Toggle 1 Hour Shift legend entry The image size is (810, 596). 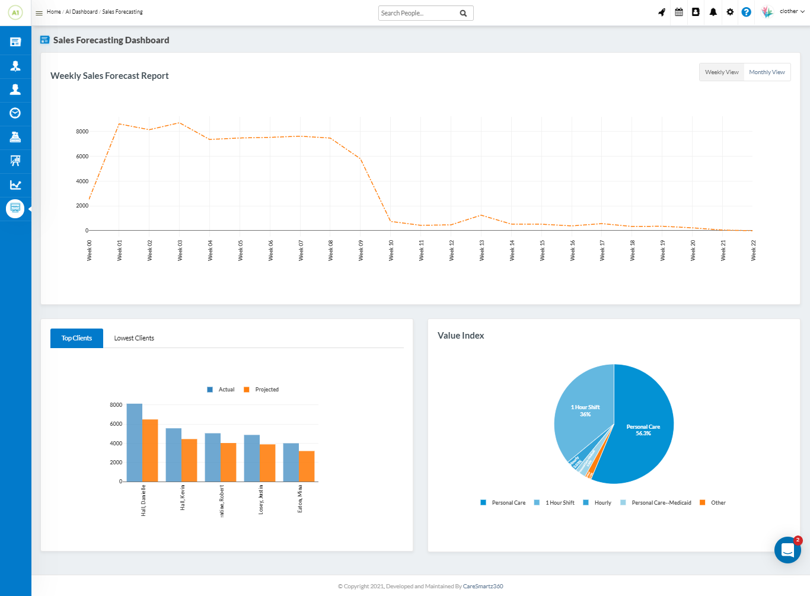click(554, 503)
